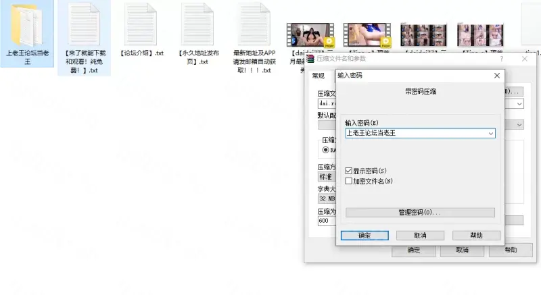Open the archive name dropdown in background dialog

pos(519,104)
